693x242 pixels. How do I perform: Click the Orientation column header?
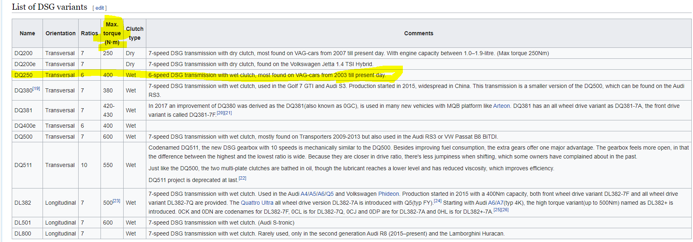(60, 33)
